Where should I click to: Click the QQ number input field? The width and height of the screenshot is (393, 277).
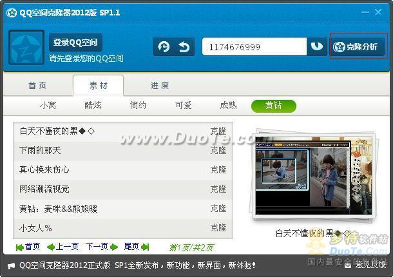pos(254,46)
